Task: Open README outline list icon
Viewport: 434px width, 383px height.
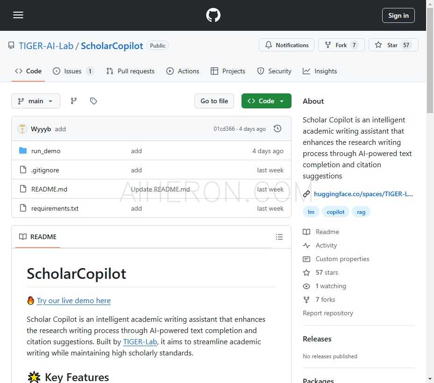Action: pyautogui.click(x=279, y=237)
